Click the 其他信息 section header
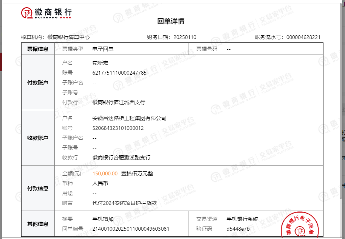 (x=38, y=224)
